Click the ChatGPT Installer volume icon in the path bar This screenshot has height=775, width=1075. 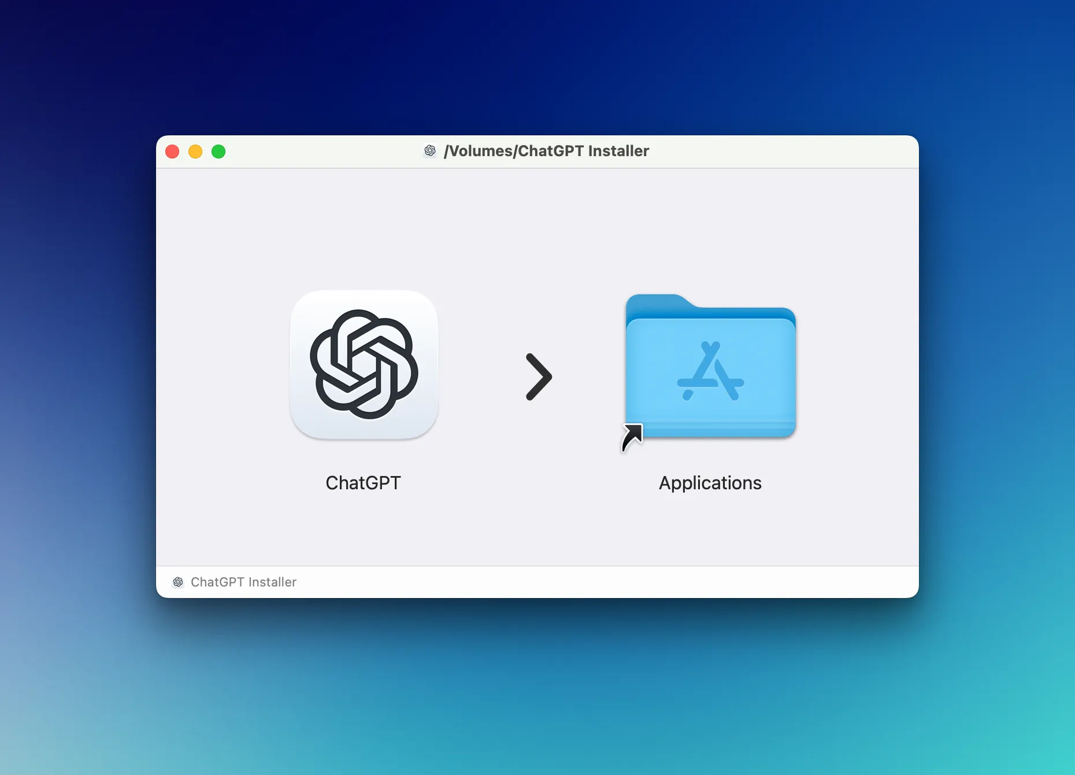[x=178, y=582]
